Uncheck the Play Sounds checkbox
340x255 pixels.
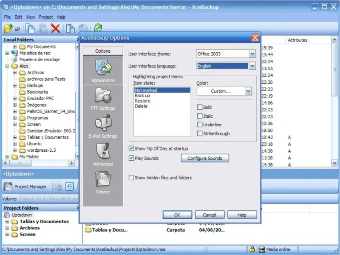[131, 158]
